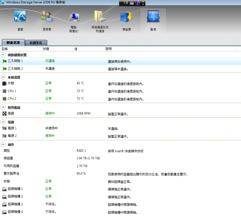Viewport: 241px width, 216px height.
Task: Click the 採用 Intel 快速儲存技術 description
Action: pos(125,151)
